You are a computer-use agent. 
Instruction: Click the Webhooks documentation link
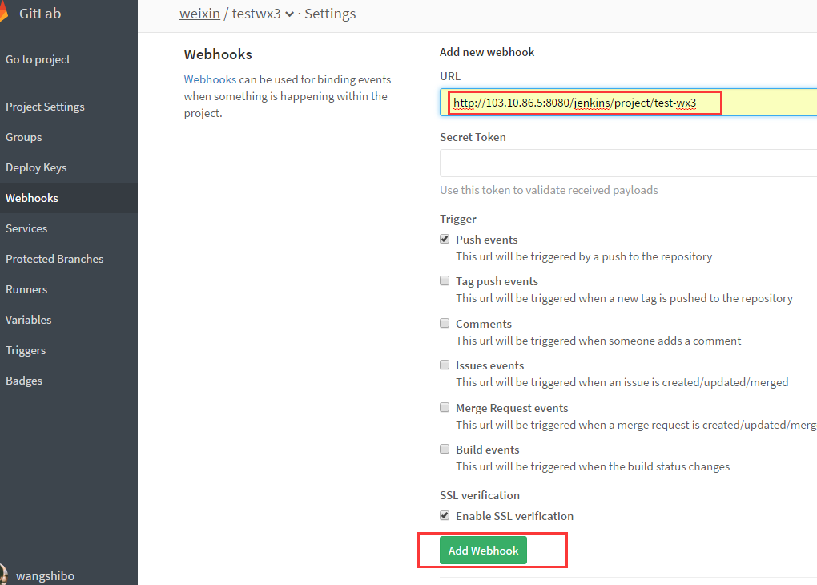210,79
